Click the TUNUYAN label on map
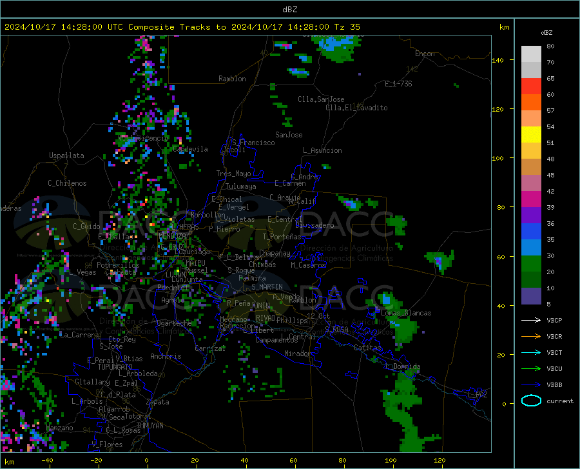Viewport: 580px width, 469px height. click(x=150, y=426)
